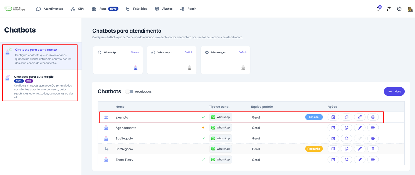Duplicate the Agendamento chatbot
415x175 pixels.
pos(346,127)
